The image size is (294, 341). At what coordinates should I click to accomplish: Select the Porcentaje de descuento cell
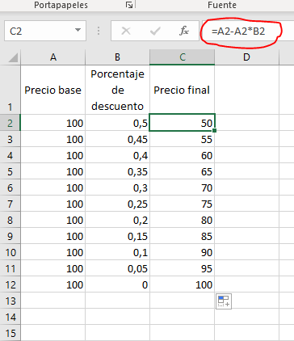tap(117, 90)
